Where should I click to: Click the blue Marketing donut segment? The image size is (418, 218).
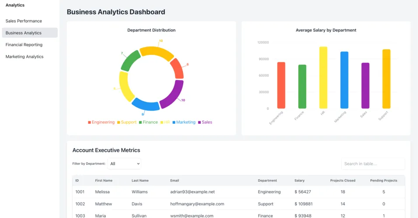146,105
